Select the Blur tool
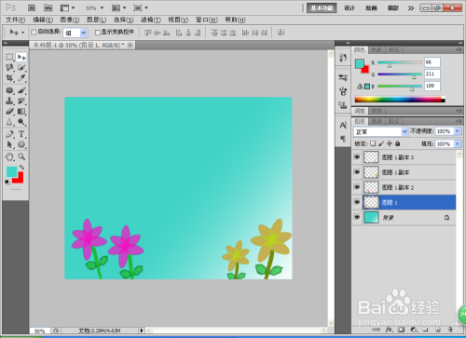This screenshot has height=338, width=466. (x=9, y=122)
